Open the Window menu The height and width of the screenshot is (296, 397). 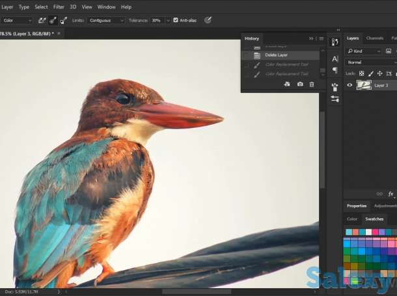click(x=106, y=7)
